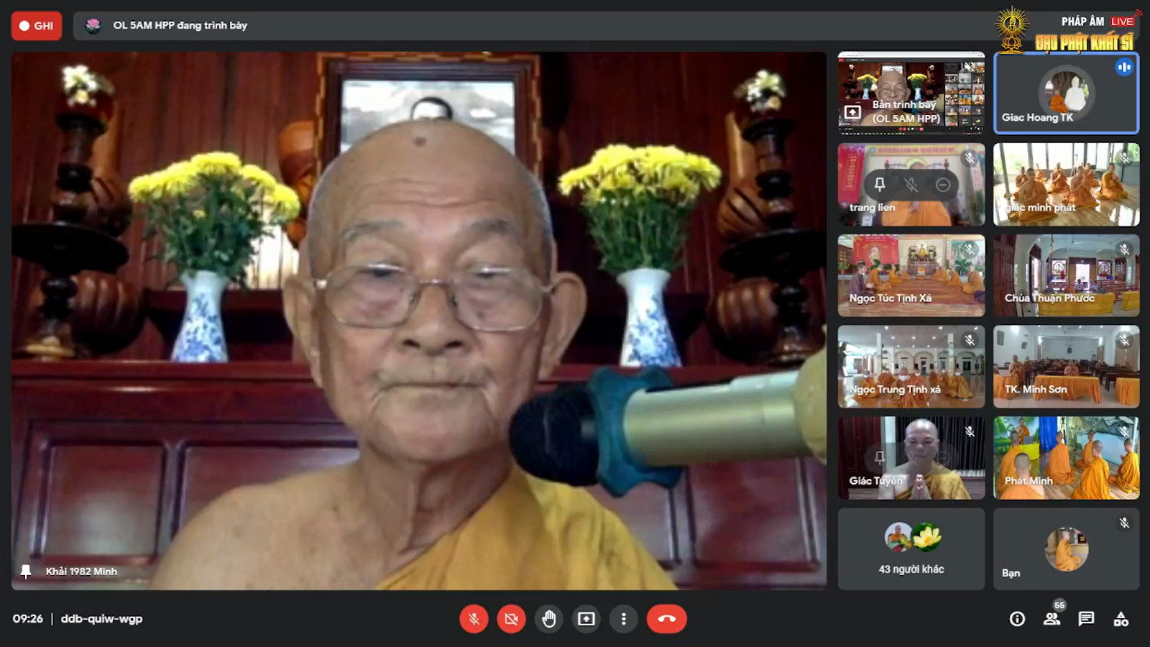The image size is (1150, 647).
Task: Open the presentation tile Bản trình bày
Action: [x=911, y=93]
